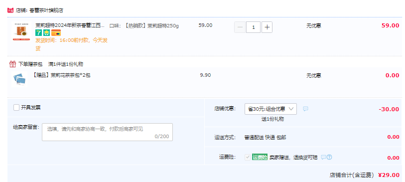Image resolution: width=405 pixels, height=182 pixels.
Task: Click chat bubble icon in freight insurance row
Action: point(323,157)
